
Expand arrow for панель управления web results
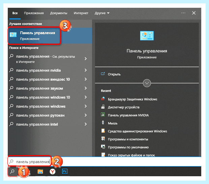tap(86, 59)
